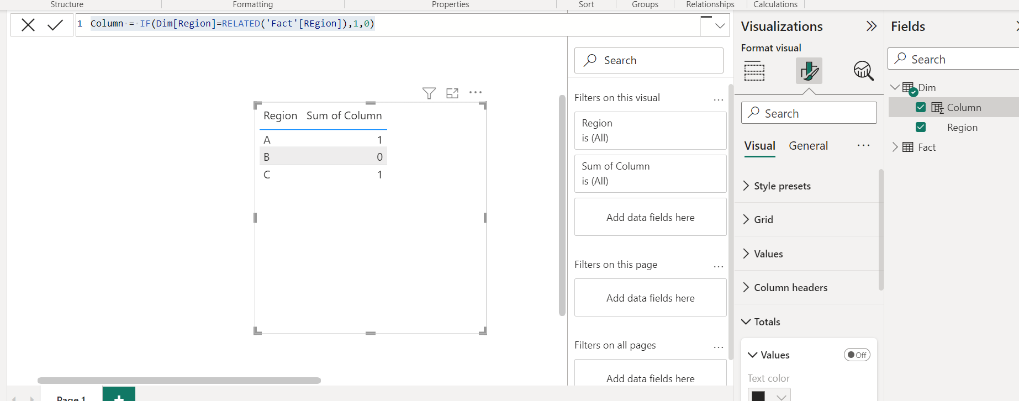Switch to the Visual formatting tab
Image resolution: width=1019 pixels, height=401 pixels.
click(x=760, y=146)
